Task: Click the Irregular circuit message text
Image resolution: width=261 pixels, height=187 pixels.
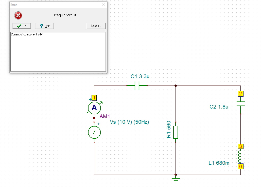Action: click(66, 15)
